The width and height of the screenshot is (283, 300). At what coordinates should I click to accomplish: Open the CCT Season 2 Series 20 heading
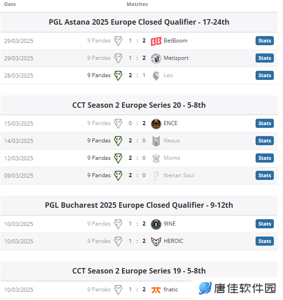click(x=139, y=105)
